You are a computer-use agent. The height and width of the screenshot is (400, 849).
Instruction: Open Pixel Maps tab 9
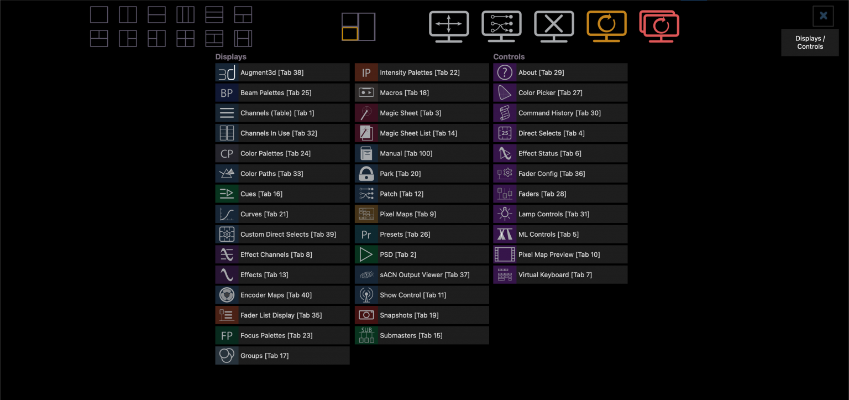pos(422,214)
